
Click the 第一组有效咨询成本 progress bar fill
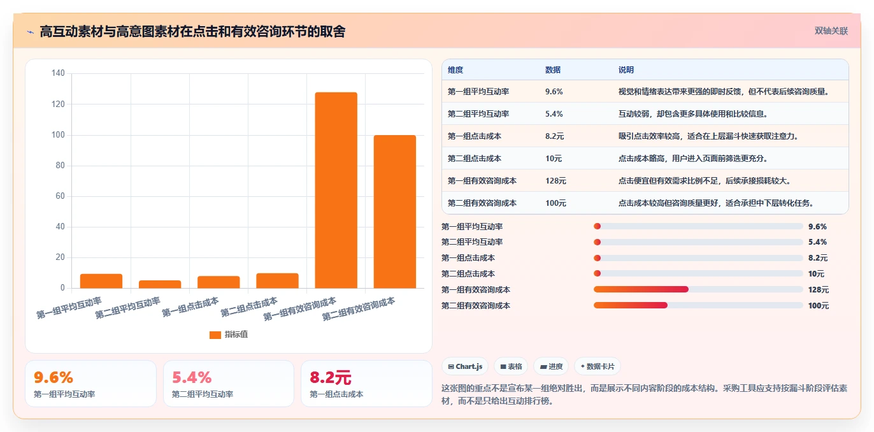[x=641, y=290]
